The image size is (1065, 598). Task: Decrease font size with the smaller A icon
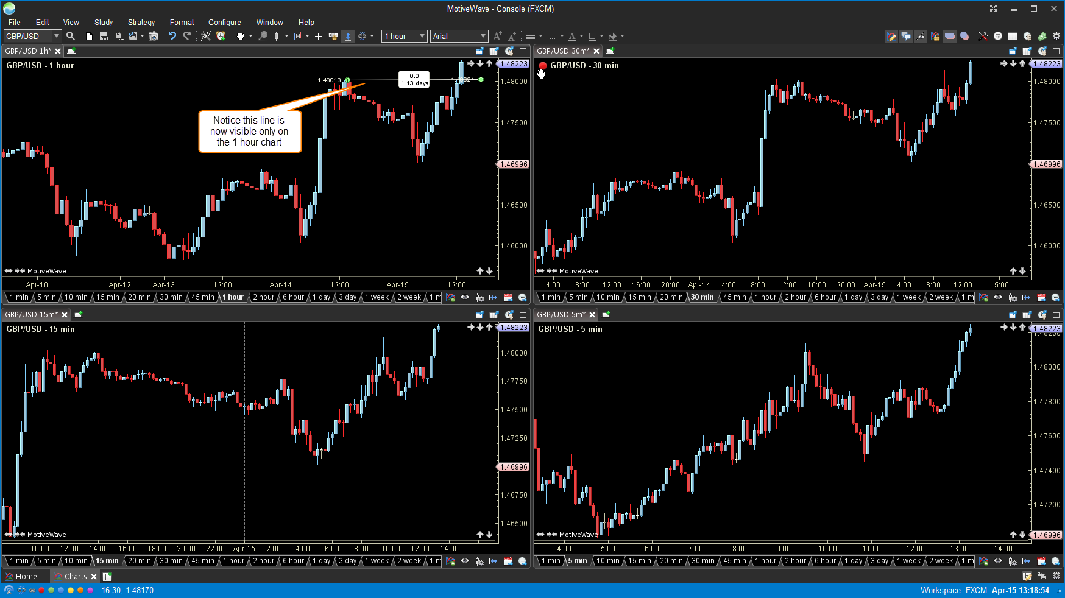tap(512, 36)
